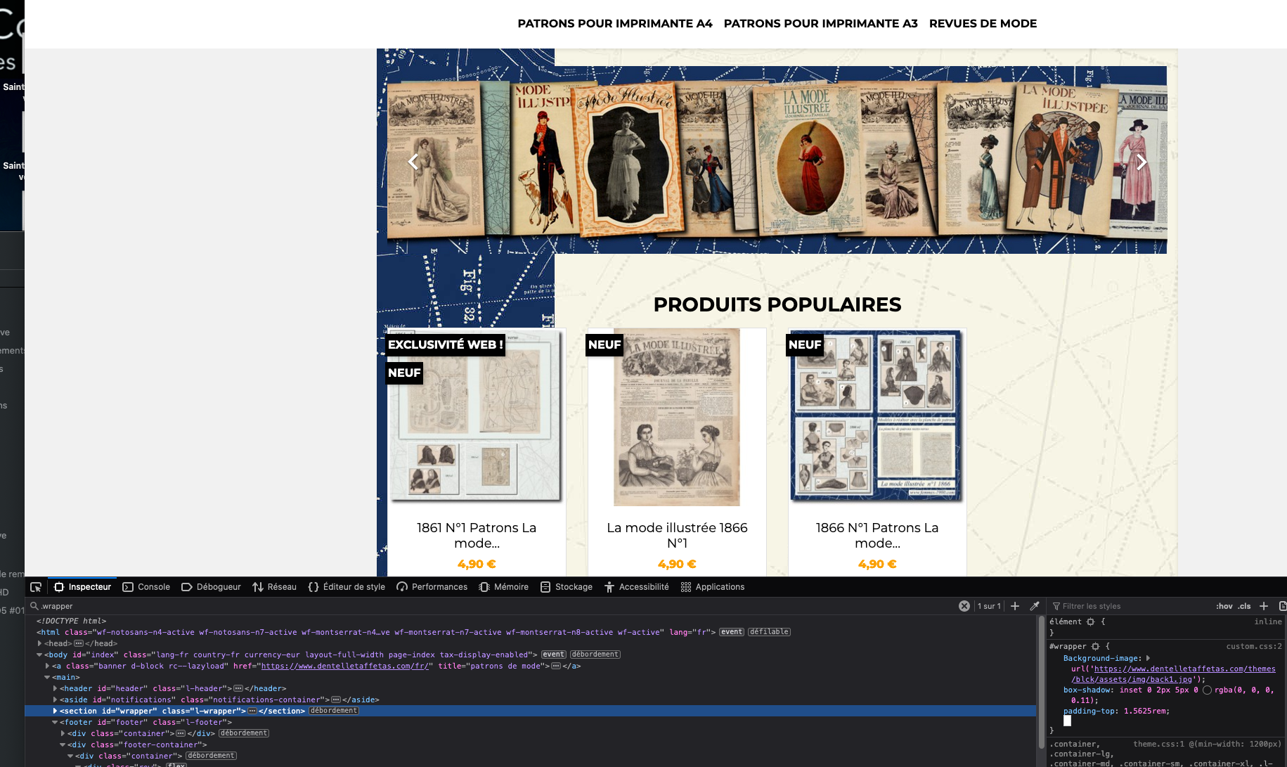Expand the banner anchor node
The image size is (1287, 767).
(48, 666)
